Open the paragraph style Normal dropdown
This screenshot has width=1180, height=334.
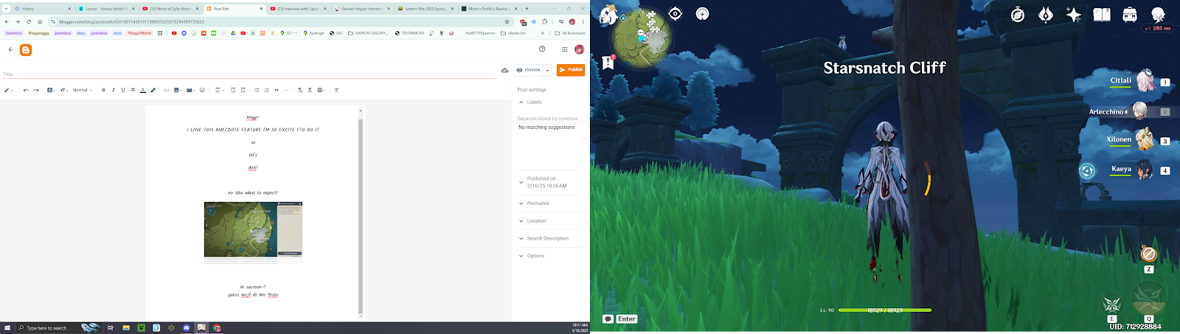click(x=82, y=90)
